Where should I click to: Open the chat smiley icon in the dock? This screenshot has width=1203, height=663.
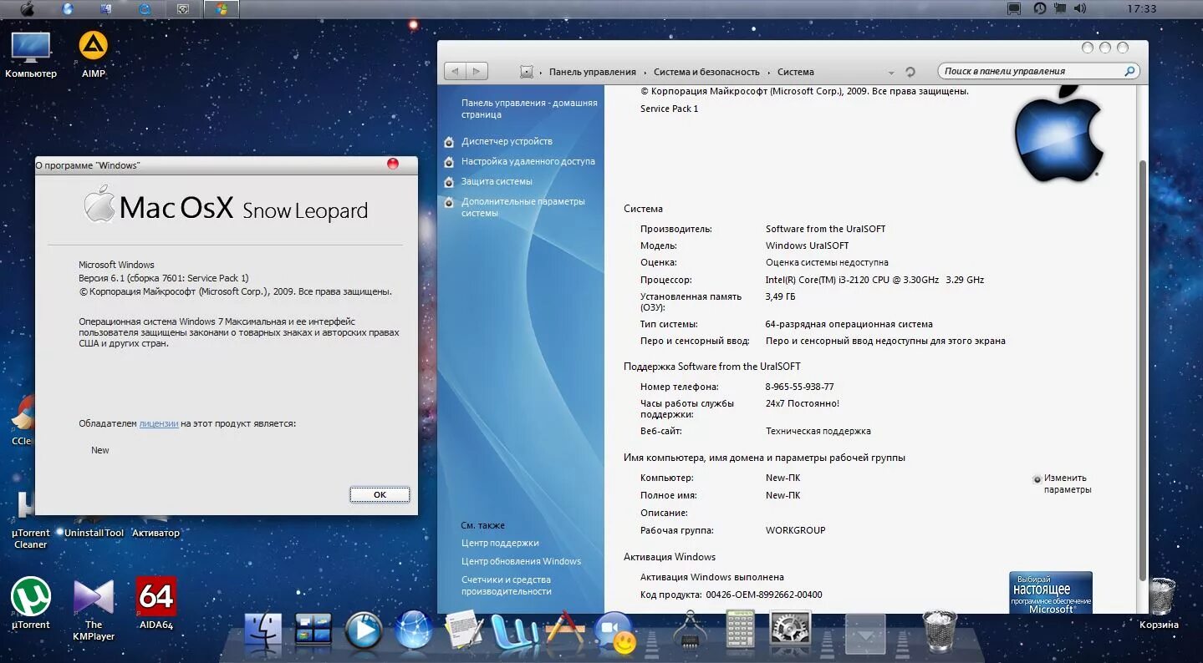pyautogui.click(x=614, y=633)
